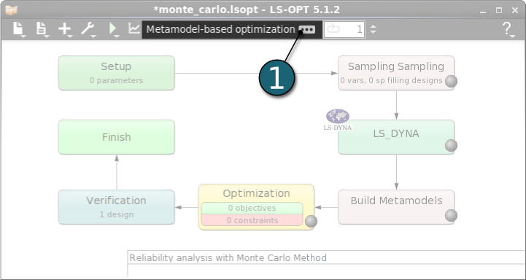Click the LS-DYNA globe logo icon
The image size is (526, 280).
point(338,120)
